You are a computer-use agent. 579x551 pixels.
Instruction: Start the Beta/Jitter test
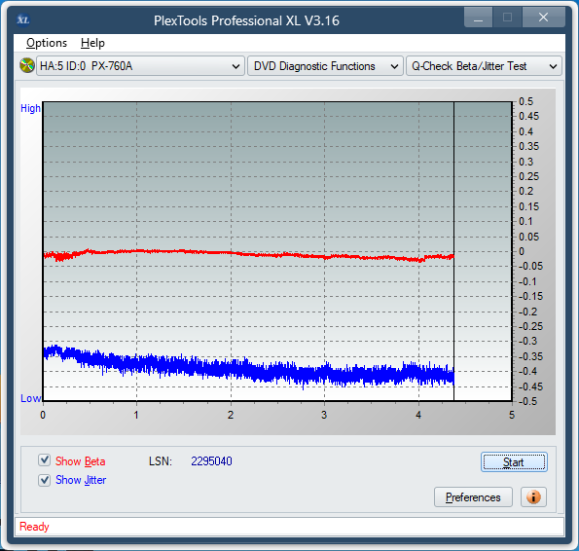click(514, 462)
